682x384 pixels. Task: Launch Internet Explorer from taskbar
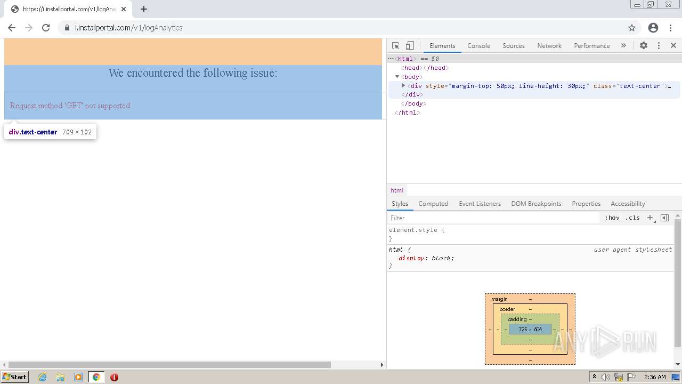(x=43, y=377)
